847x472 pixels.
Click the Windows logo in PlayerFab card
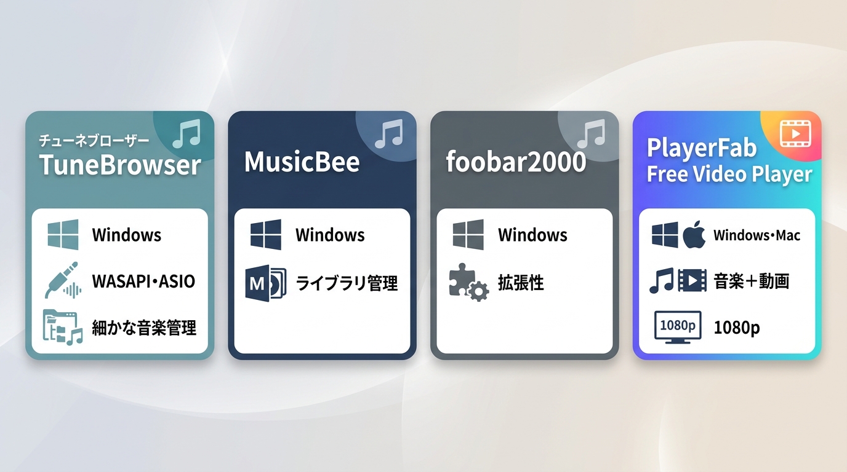[665, 235]
